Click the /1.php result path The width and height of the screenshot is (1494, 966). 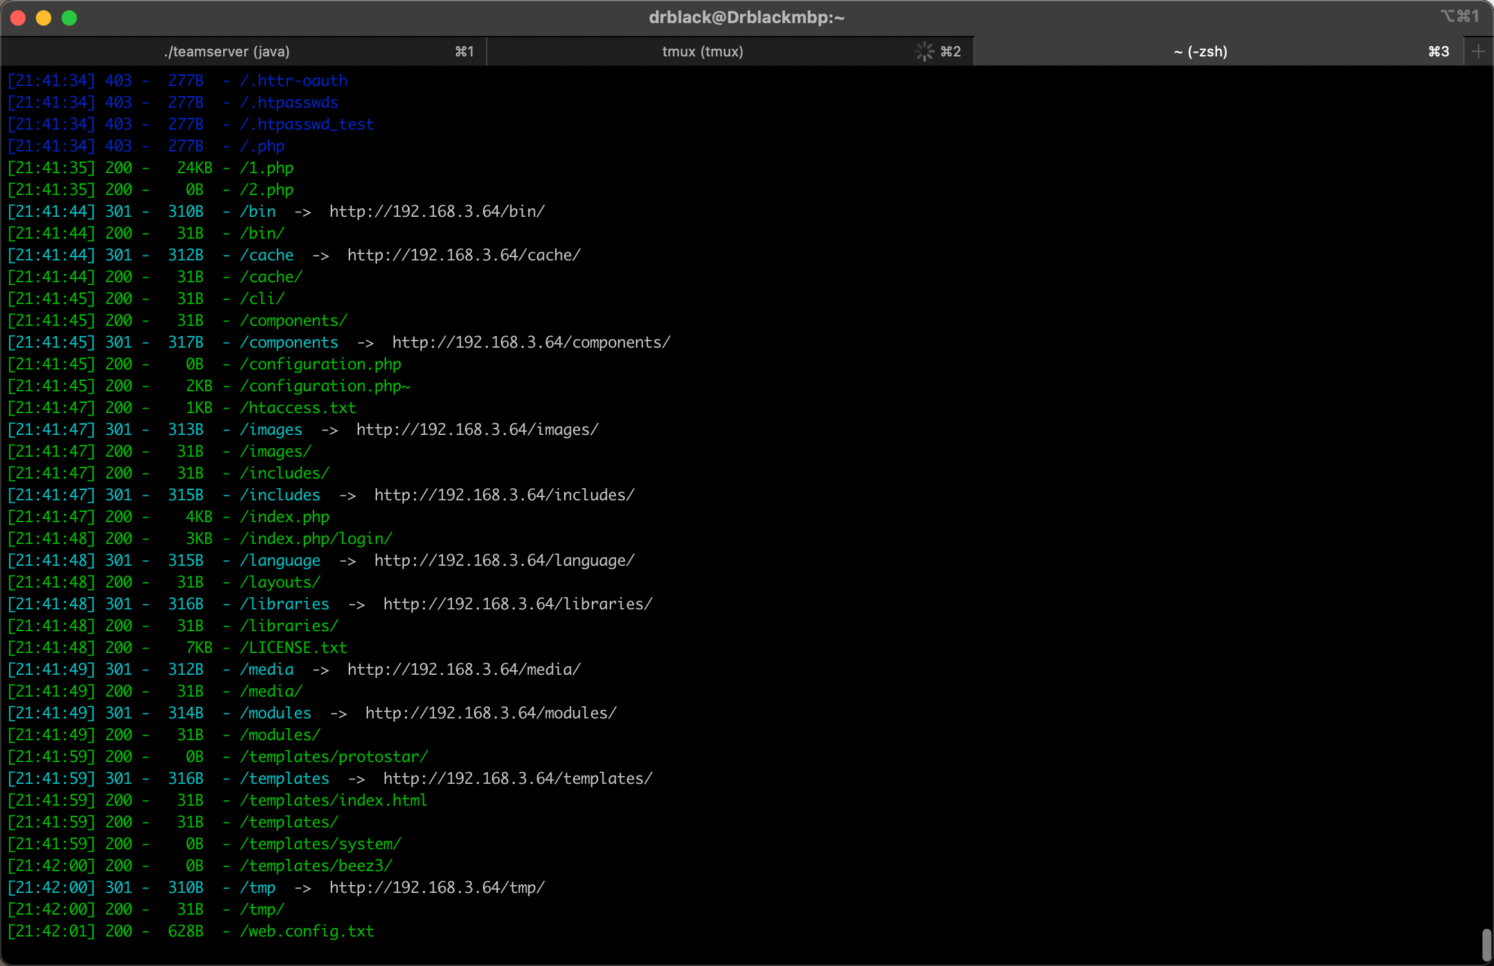coord(267,168)
